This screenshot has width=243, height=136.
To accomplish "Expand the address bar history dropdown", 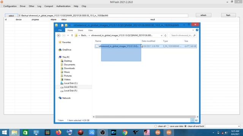I will click(161, 36).
